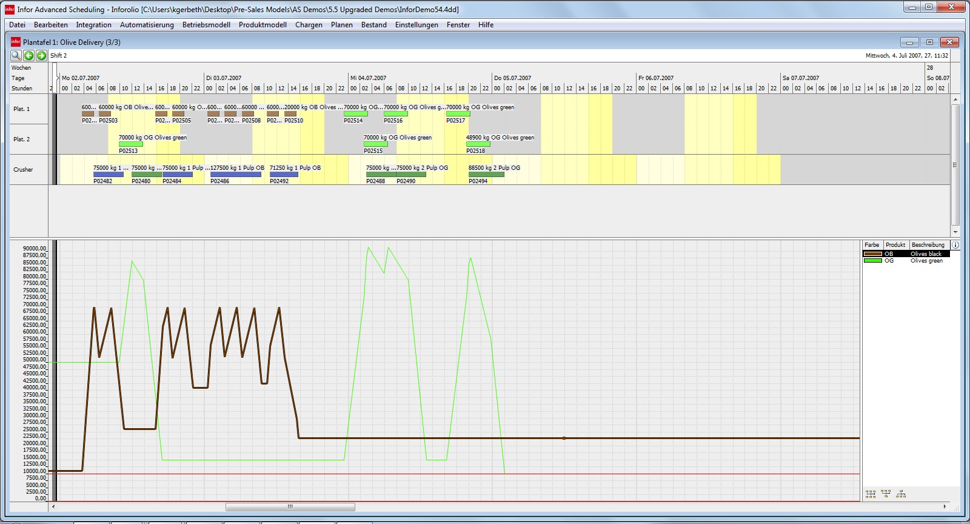The width and height of the screenshot is (970, 524).
Task: Click the middle hierarchy layout icon below legend
Action: (x=886, y=494)
